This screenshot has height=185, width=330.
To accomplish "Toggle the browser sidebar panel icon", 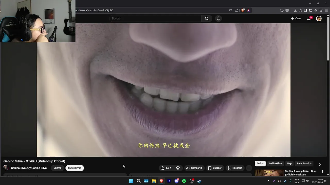I will click(x=306, y=10).
